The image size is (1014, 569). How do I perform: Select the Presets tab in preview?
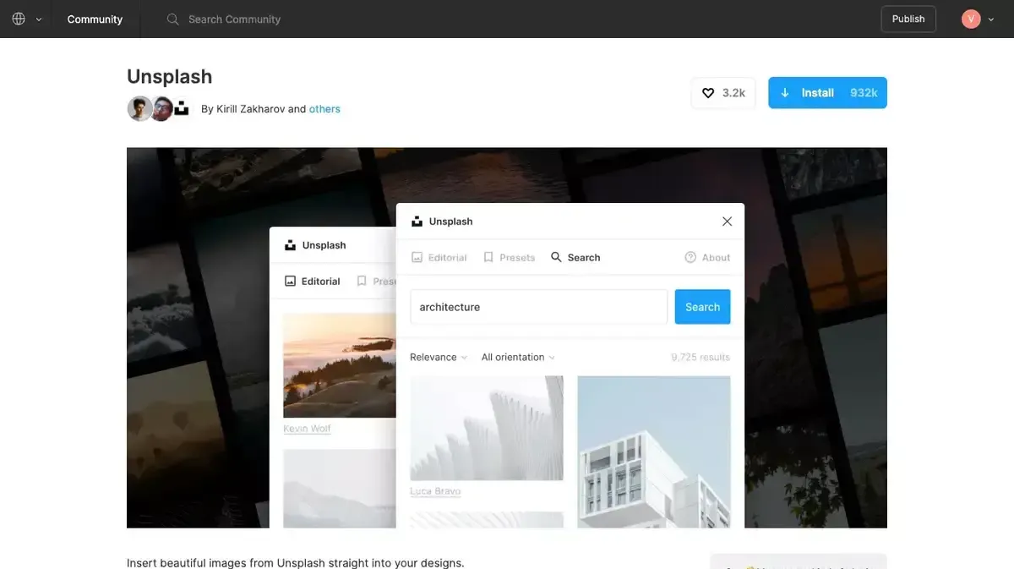[510, 257]
